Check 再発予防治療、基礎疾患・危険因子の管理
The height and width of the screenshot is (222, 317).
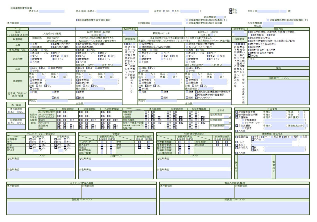click(x=249, y=32)
